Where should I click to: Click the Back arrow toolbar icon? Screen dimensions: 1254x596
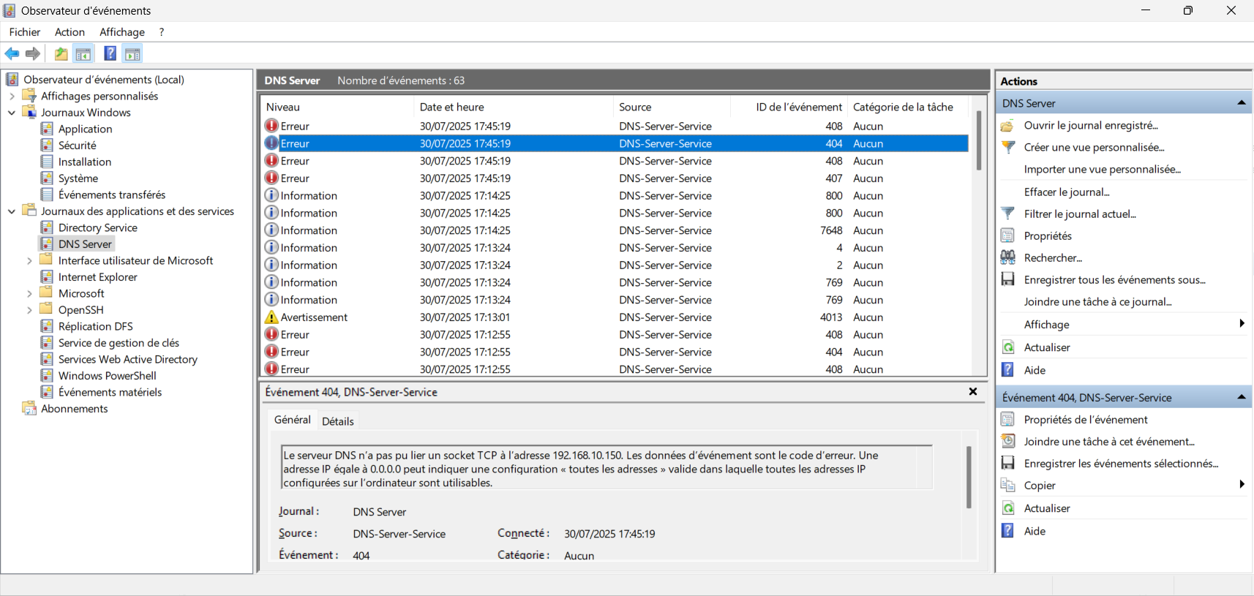click(x=12, y=53)
